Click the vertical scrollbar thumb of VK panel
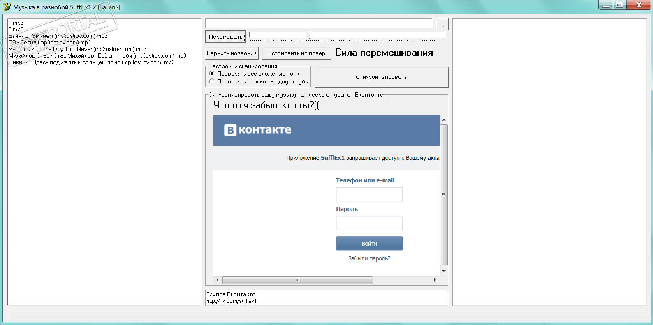This screenshot has width=653, height=325. [x=444, y=195]
